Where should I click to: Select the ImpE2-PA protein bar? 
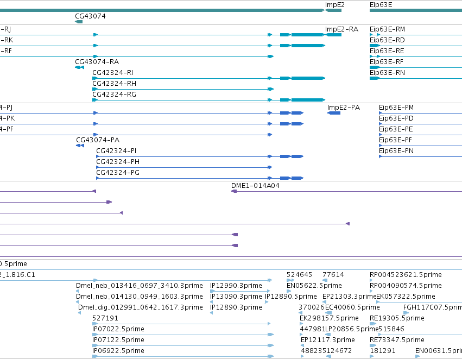[334, 113]
